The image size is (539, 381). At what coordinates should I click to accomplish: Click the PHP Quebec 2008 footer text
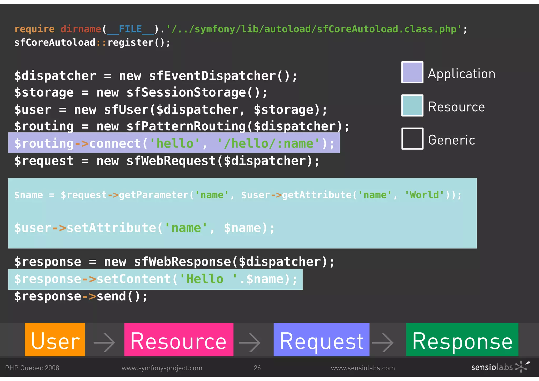pos(32,368)
